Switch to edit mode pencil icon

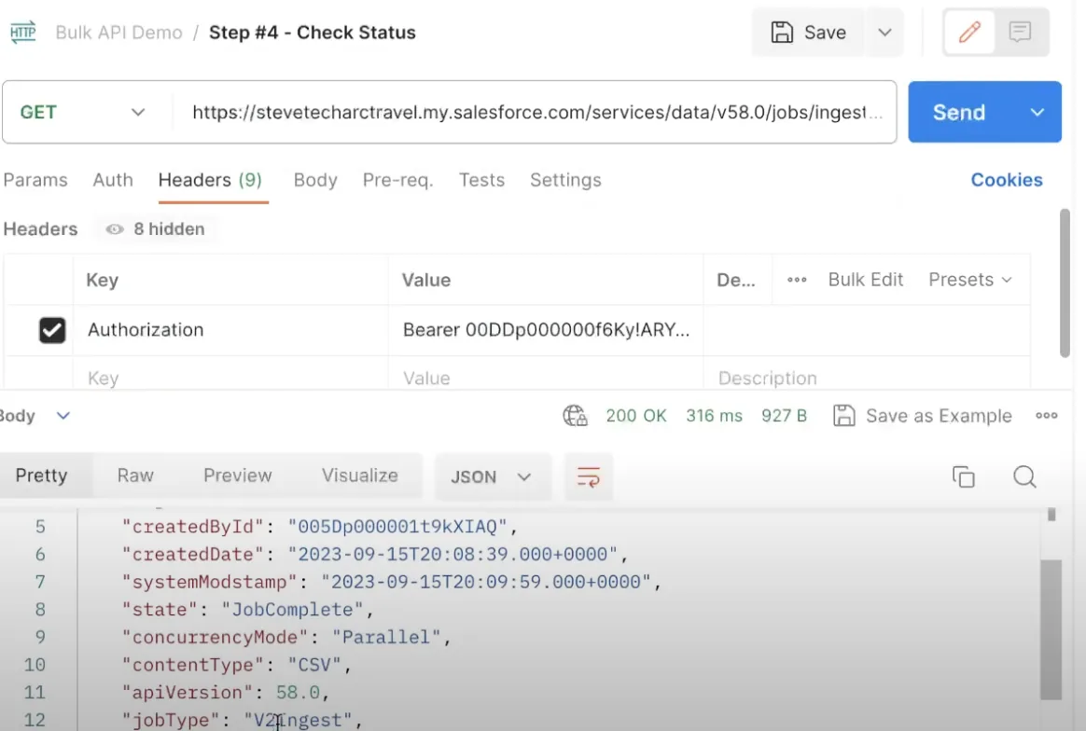[x=969, y=32]
